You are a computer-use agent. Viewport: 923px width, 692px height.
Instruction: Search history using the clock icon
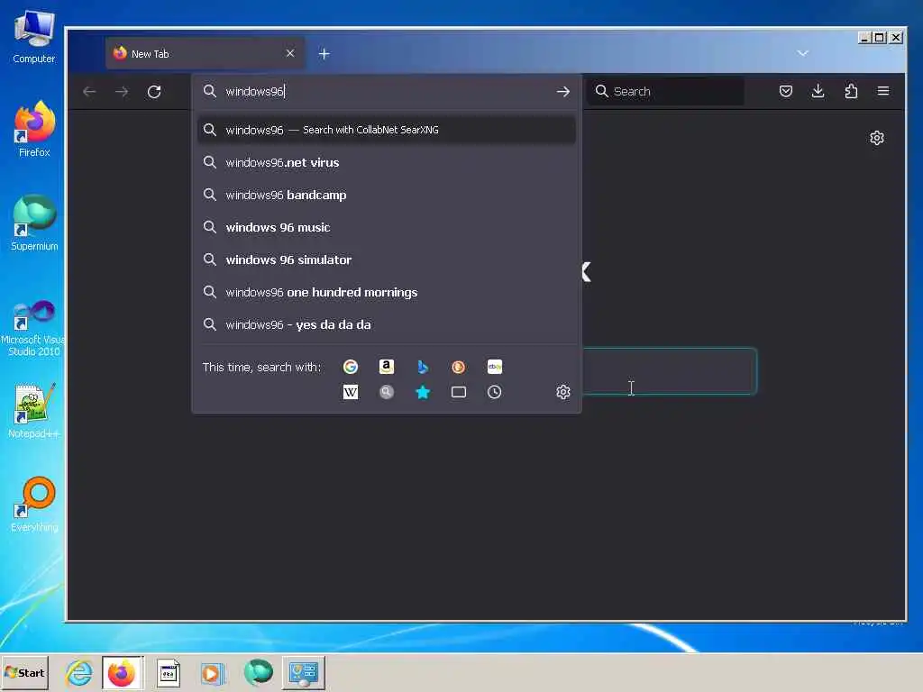tap(495, 392)
